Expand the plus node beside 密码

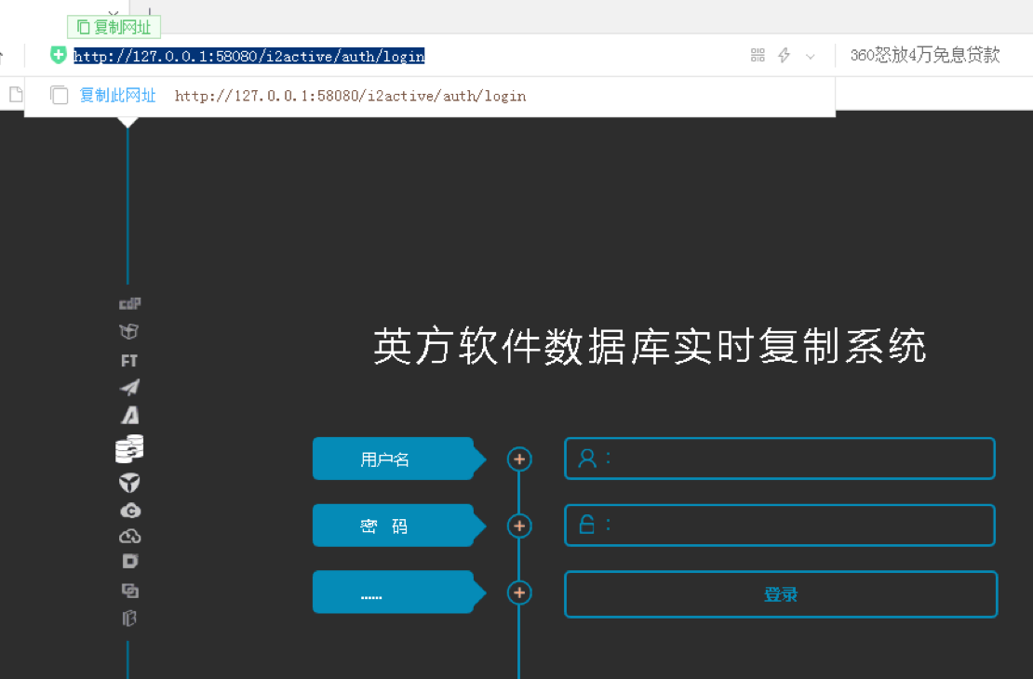(x=519, y=526)
